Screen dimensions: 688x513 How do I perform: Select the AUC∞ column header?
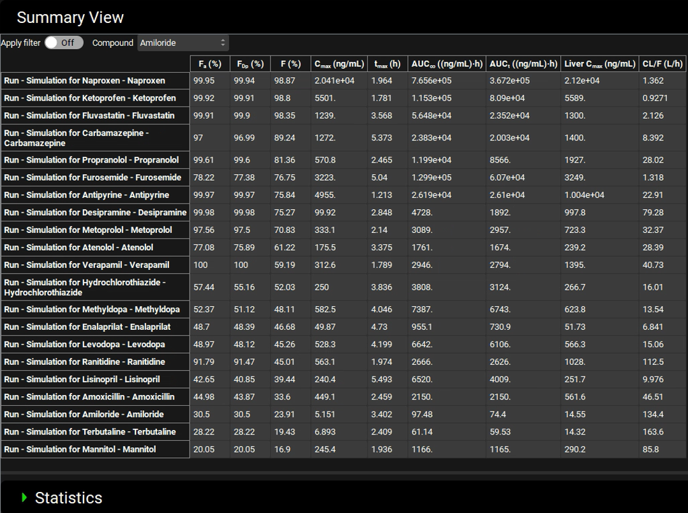447,64
